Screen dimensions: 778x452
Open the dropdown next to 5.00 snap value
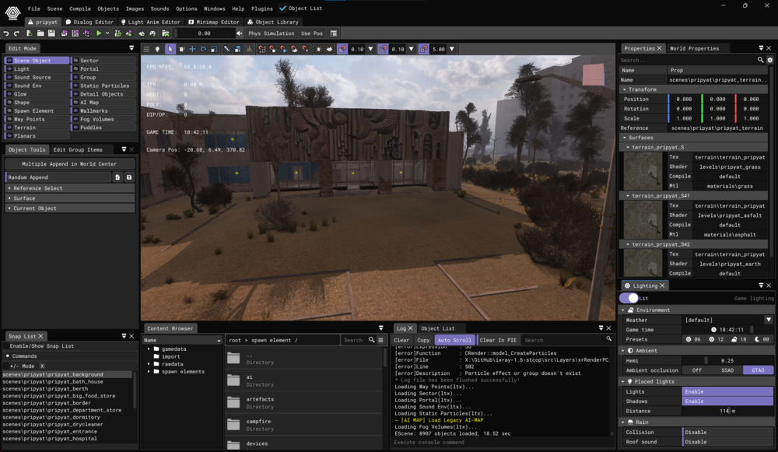451,49
